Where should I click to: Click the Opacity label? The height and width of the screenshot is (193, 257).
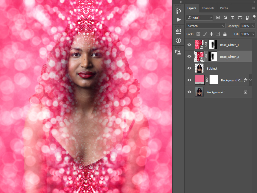coord(233,26)
